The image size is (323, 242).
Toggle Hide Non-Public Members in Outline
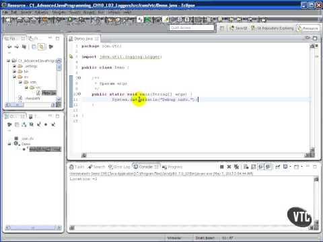tap(46, 124)
